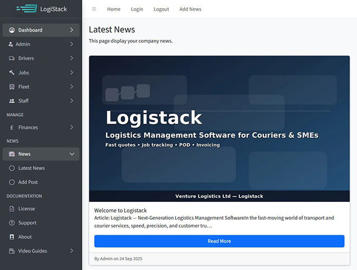
Task: Click the Fleet bus icon
Action: click(x=12, y=87)
